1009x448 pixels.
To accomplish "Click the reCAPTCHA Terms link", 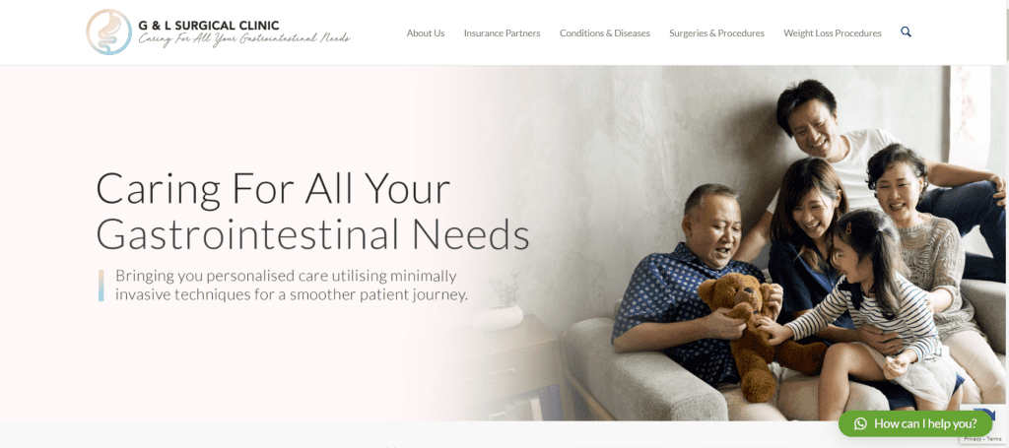I will pyautogui.click(x=993, y=438).
